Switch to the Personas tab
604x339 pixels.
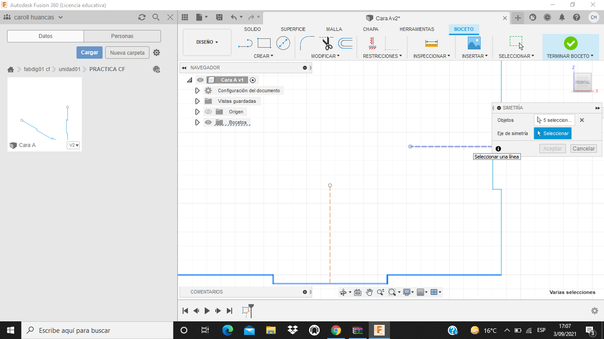[122, 36]
